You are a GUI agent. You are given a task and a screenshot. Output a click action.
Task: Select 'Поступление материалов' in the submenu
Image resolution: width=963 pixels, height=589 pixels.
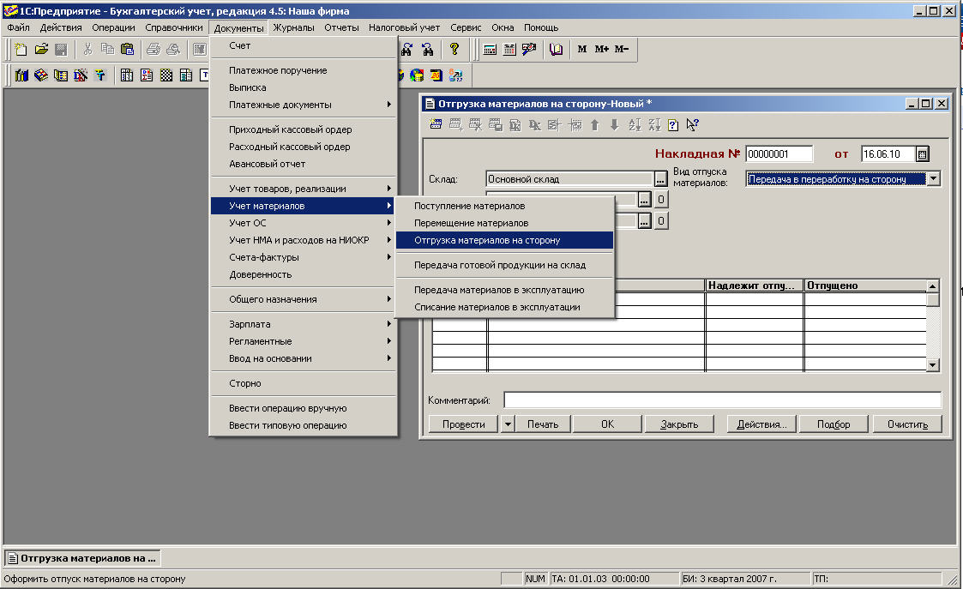pyautogui.click(x=469, y=206)
